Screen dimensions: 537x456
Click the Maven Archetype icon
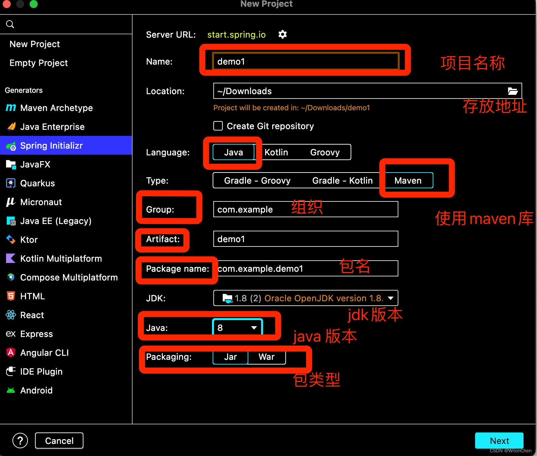tap(11, 108)
